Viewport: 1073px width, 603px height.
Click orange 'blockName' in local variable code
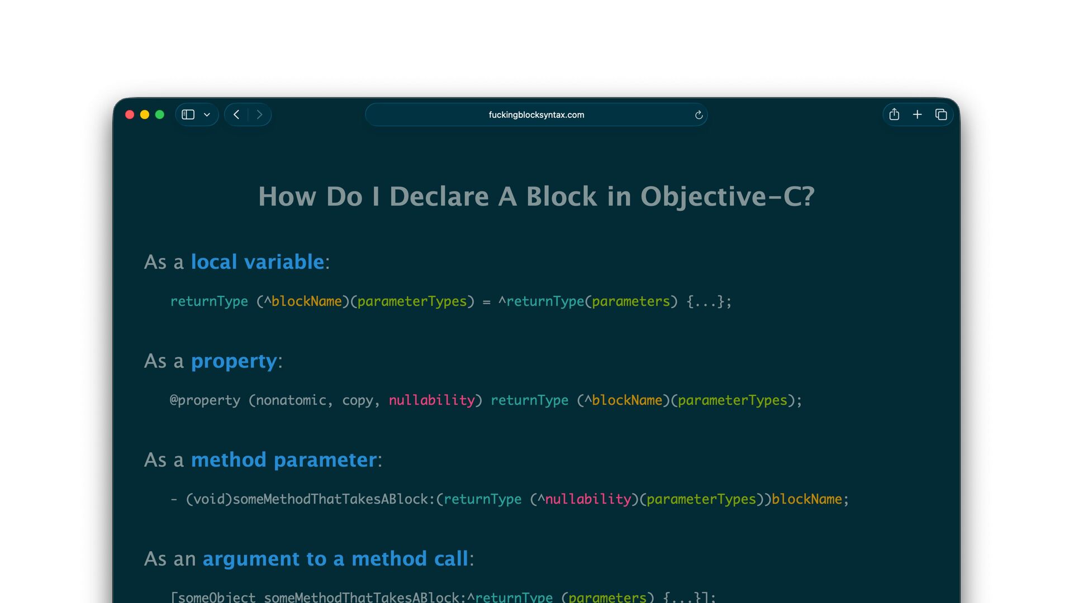point(306,301)
